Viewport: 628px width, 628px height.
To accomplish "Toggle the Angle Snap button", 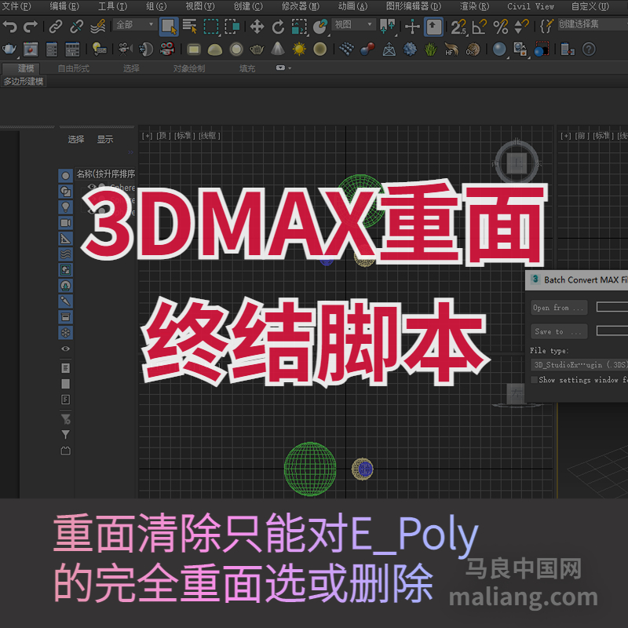I will point(479,27).
